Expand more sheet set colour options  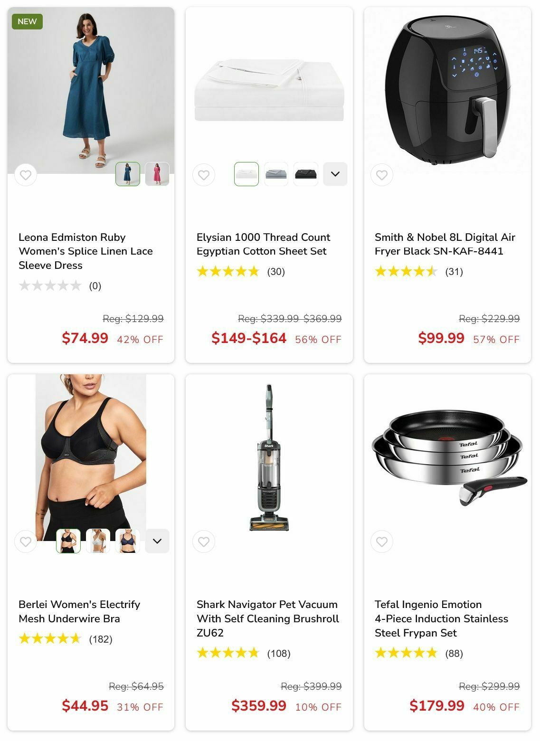[335, 174]
